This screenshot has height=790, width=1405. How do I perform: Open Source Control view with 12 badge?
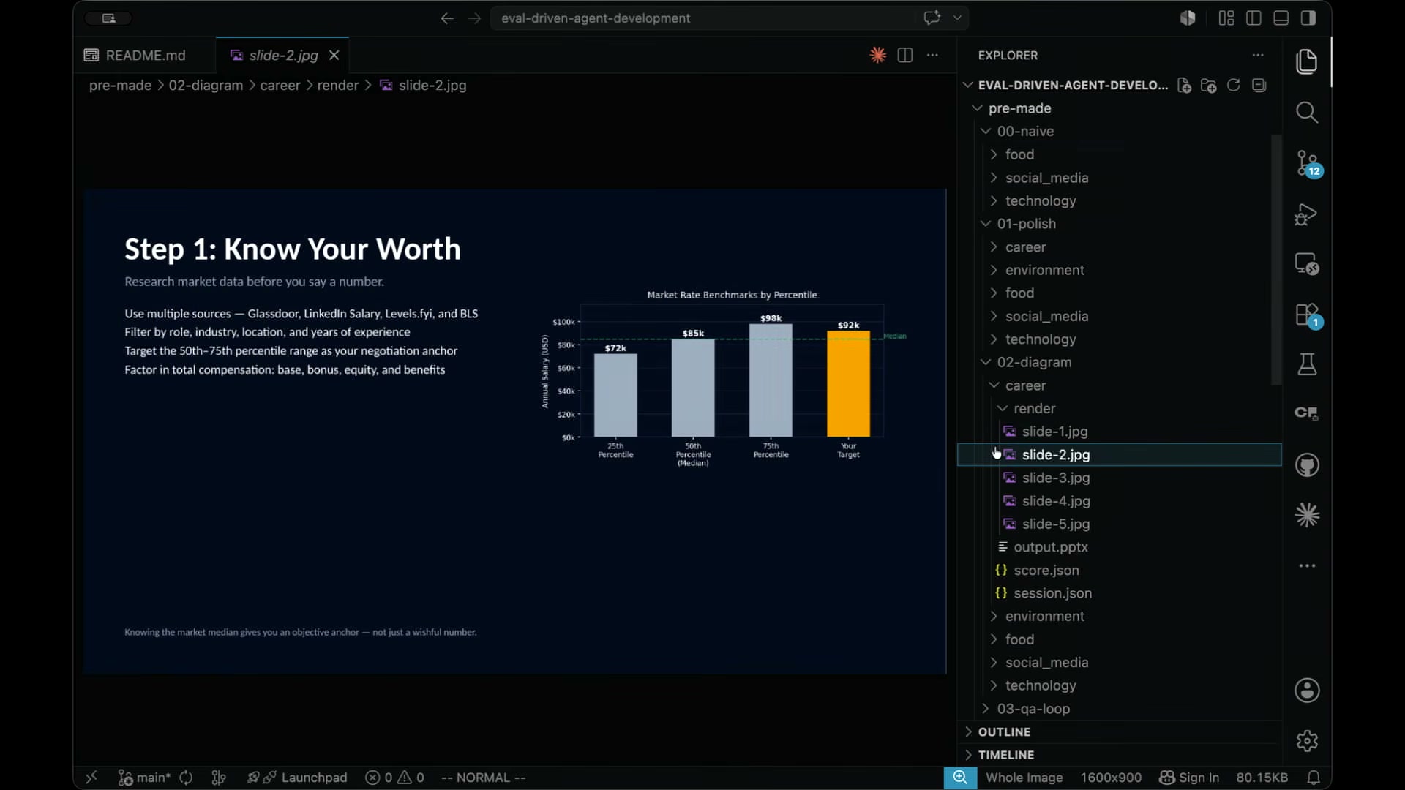[x=1307, y=164]
